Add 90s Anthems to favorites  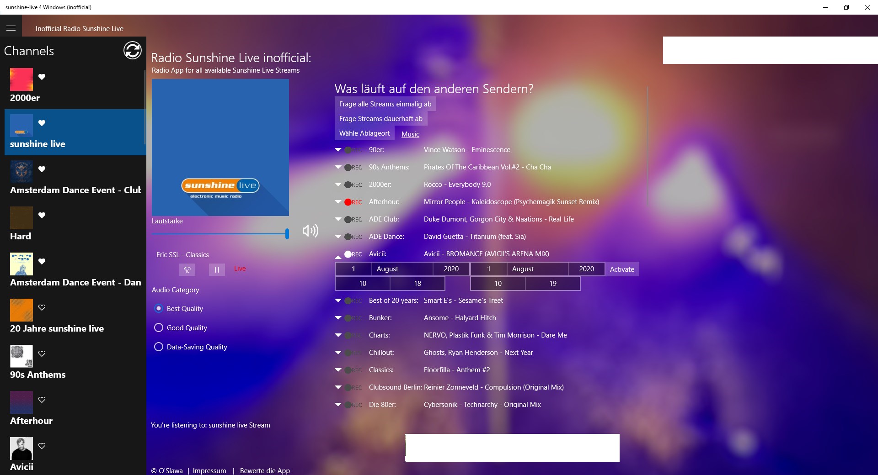click(x=42, y=354)
